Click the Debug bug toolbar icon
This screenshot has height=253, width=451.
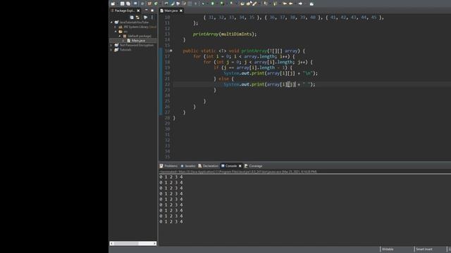click(x=204, y=4)
